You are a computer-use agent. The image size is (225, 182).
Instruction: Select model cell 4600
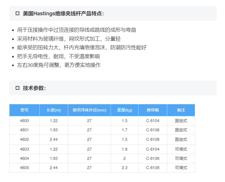pyautogui.click(x=24, y=121)
